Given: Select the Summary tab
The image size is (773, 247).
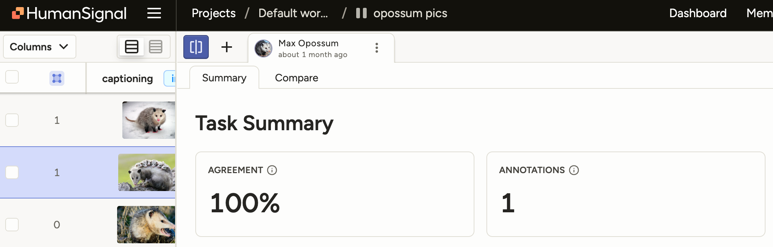Looking at the screenshot, I should (x=224, y=78).
